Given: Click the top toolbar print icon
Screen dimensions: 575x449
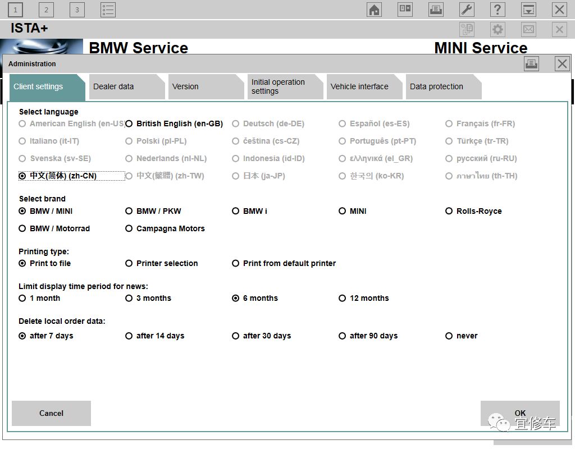Looking at the screenshot, I should coord(436,10).
